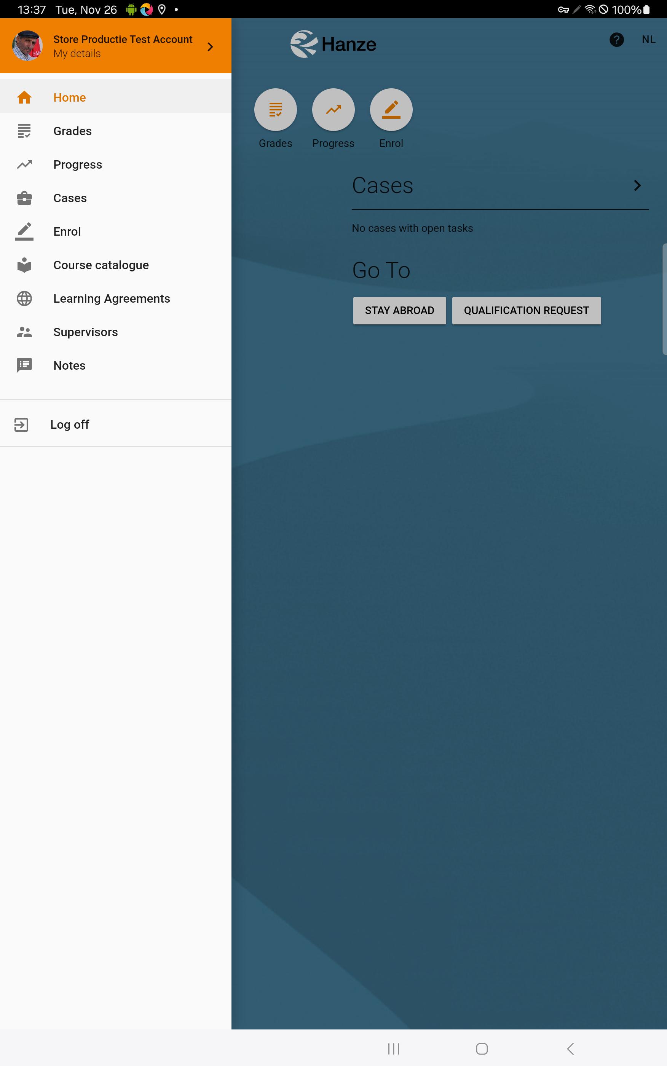
Task: Select Learning Agreements menu item
Action: [116, 298]
